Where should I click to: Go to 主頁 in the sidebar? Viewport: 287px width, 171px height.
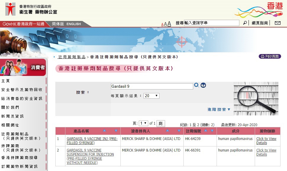(x=6, y=81)
